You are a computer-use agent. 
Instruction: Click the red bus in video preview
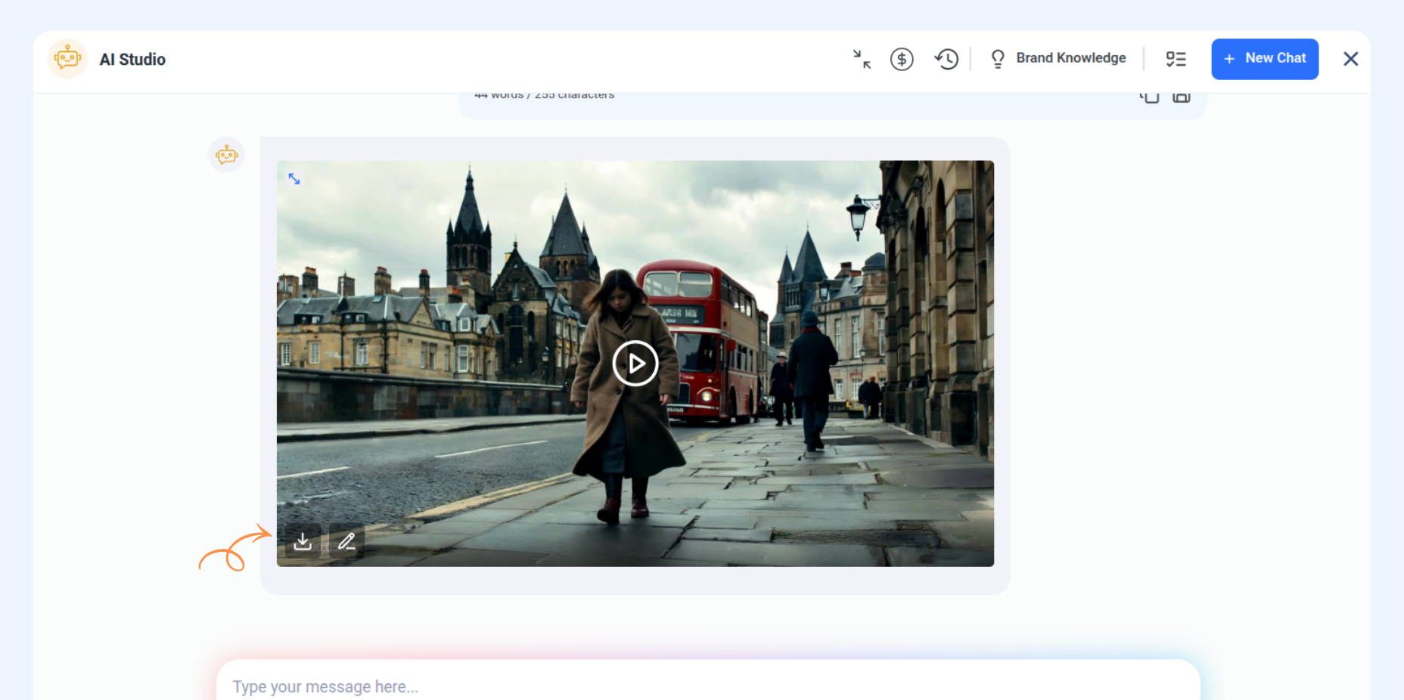coord(707,333)
